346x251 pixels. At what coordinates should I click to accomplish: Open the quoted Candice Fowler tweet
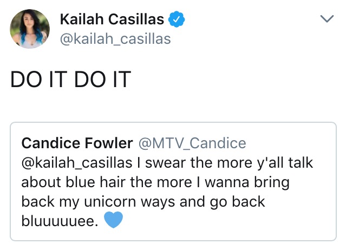[173, 181]
